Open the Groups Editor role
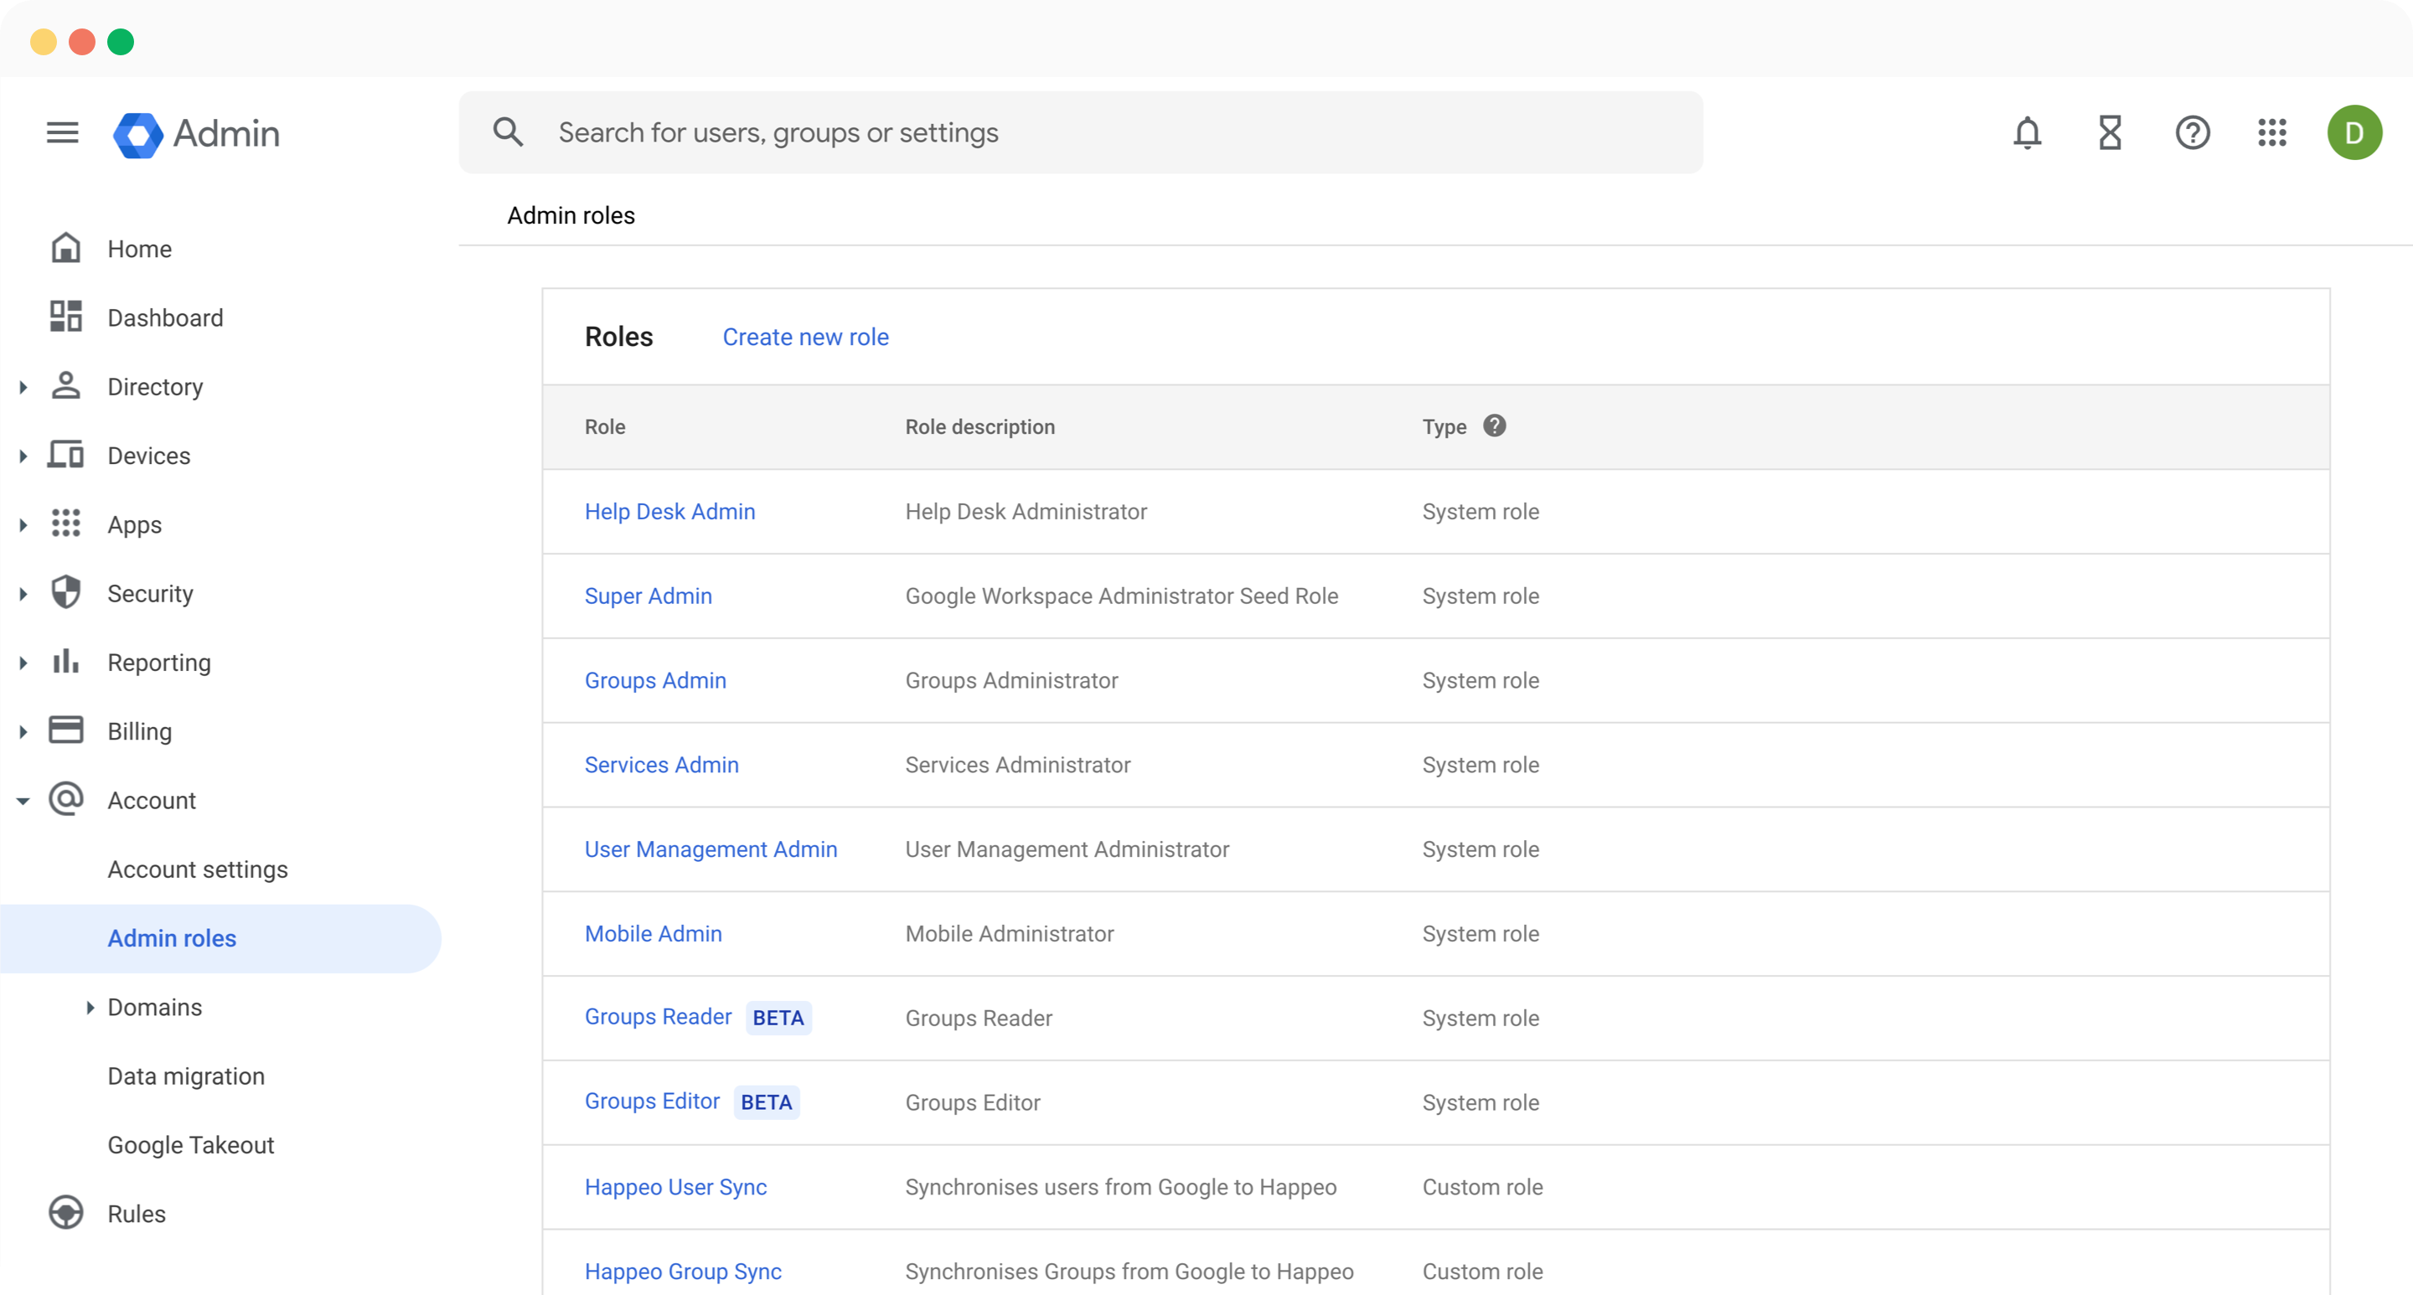The height and width of the screenshot is (1295, 2413). [652, 1102]
